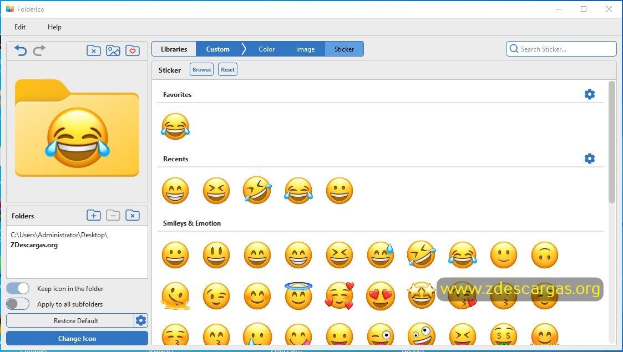Screen dimensions: 623x352
Task: Click Restore Default button
Action: 70,320
